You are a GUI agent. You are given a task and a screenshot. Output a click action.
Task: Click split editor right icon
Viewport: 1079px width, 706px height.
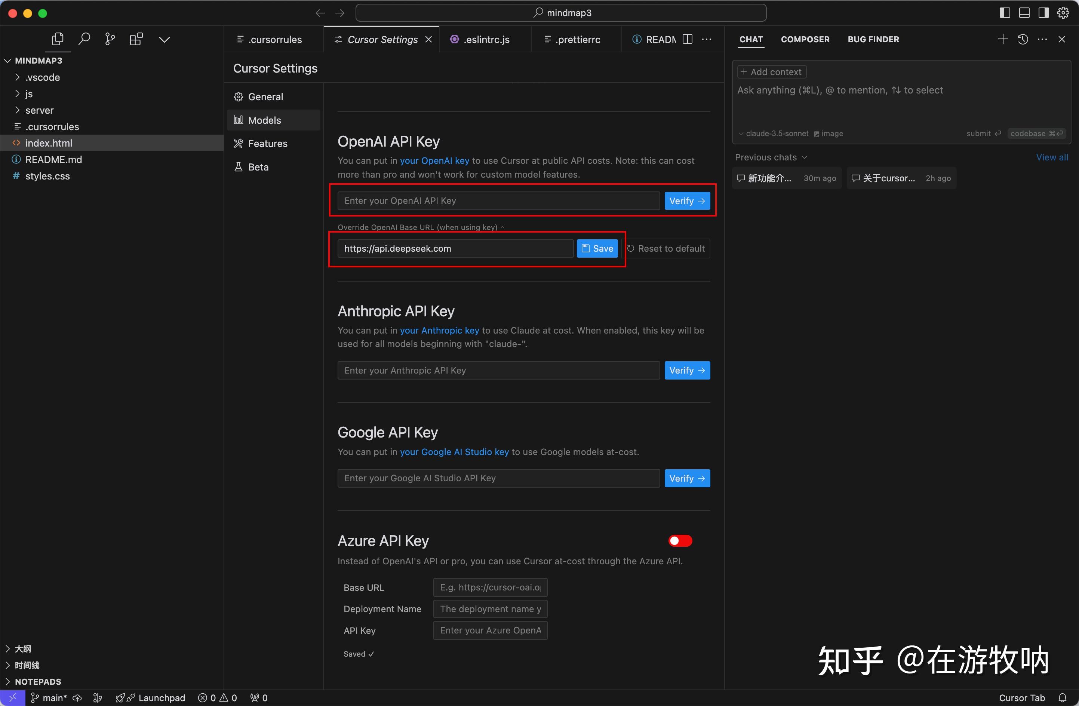[687, 39]
